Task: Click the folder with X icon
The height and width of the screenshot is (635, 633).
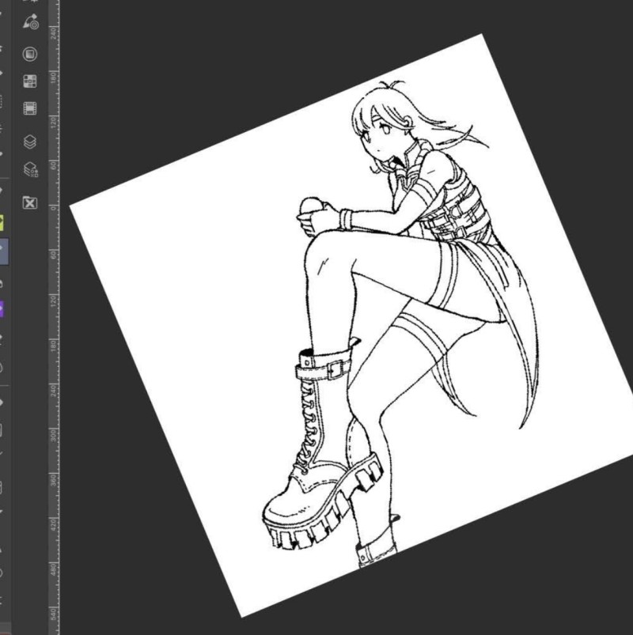Action: tap(30, 202)
